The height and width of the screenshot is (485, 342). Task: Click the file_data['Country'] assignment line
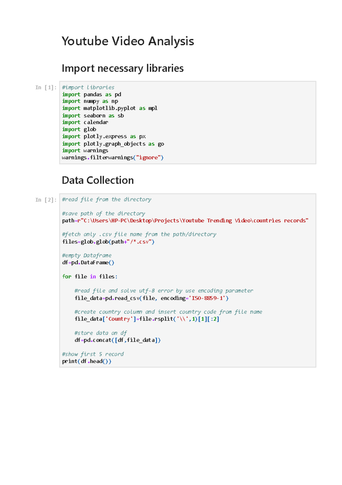(x=147, y=319)
